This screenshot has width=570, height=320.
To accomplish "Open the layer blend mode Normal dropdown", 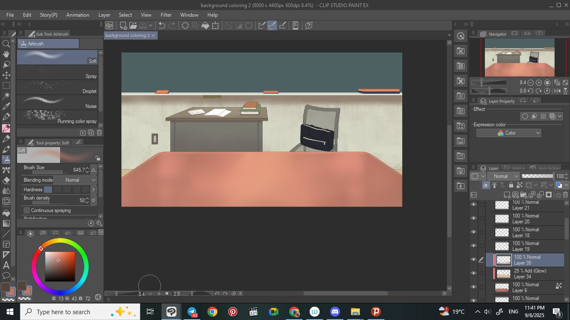I will (503, 176).
